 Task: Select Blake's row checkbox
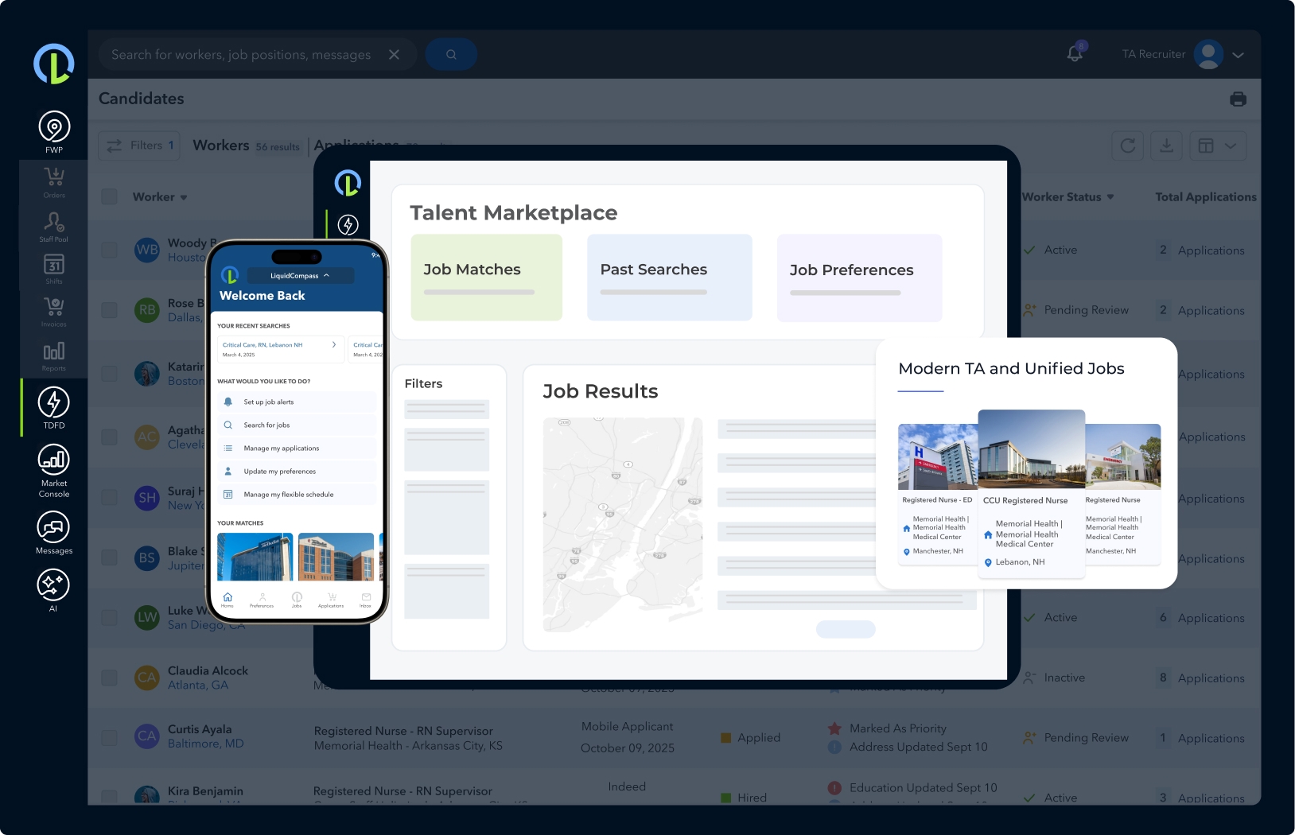(x=110, y=558)
